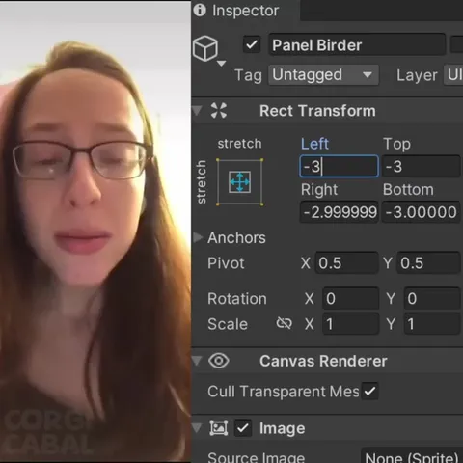
Task: Open the Untagged tag dropdown
Action: click(x=323, y=75)
